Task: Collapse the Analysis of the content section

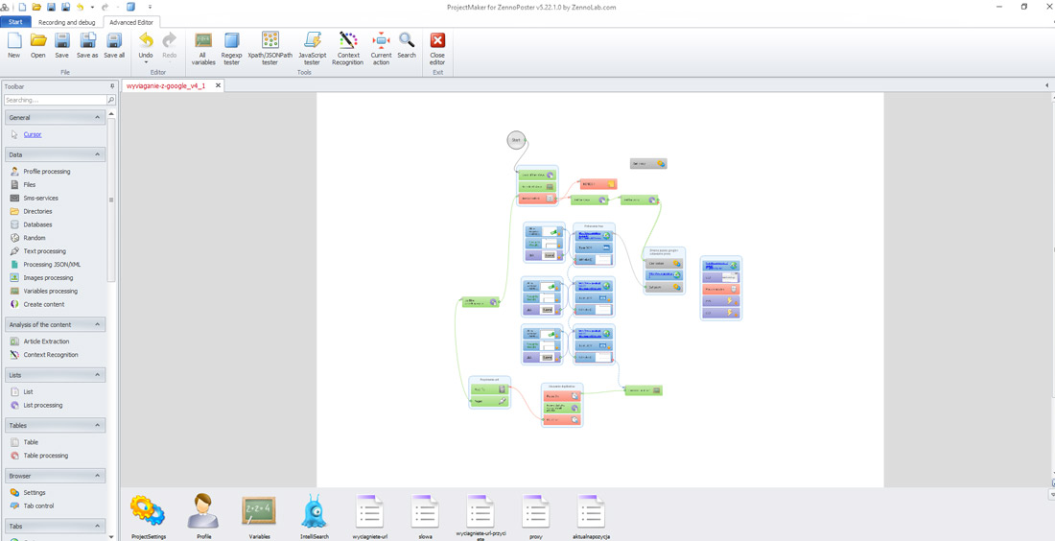Action: coord(98,324)
